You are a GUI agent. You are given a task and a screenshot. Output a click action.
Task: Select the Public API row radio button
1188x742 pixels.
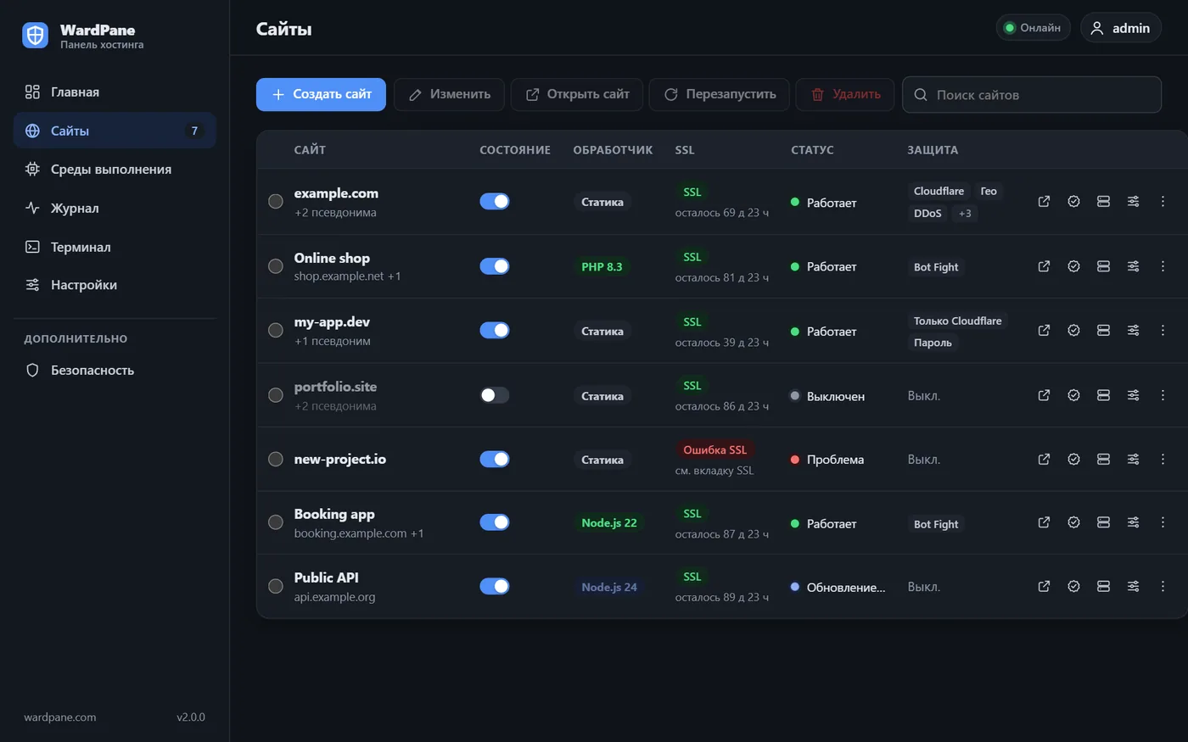point(276,587)
